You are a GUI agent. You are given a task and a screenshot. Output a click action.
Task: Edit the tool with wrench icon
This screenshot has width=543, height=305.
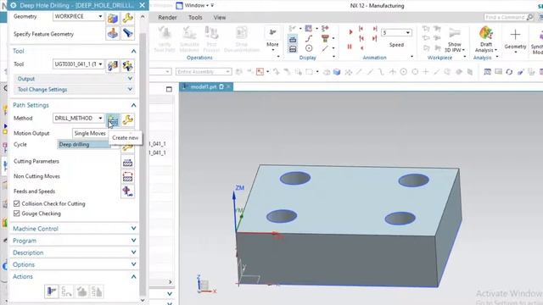click(x=127, y=65)
